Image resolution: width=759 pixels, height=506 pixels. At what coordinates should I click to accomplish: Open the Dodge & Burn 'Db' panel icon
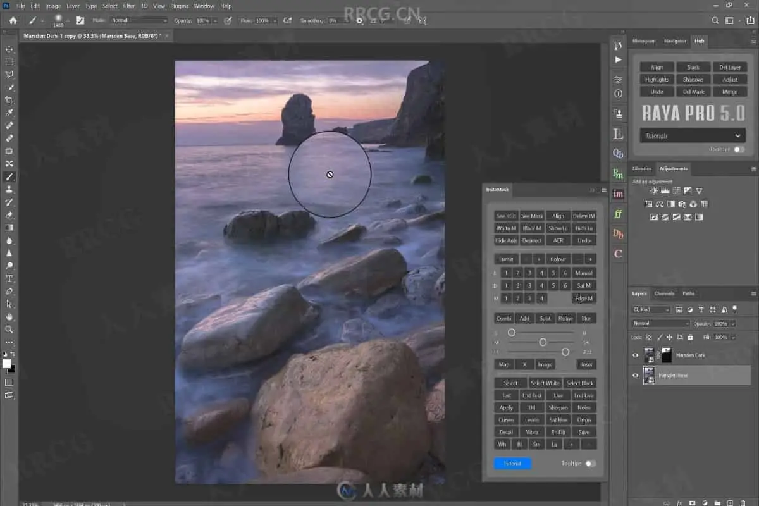618,234
